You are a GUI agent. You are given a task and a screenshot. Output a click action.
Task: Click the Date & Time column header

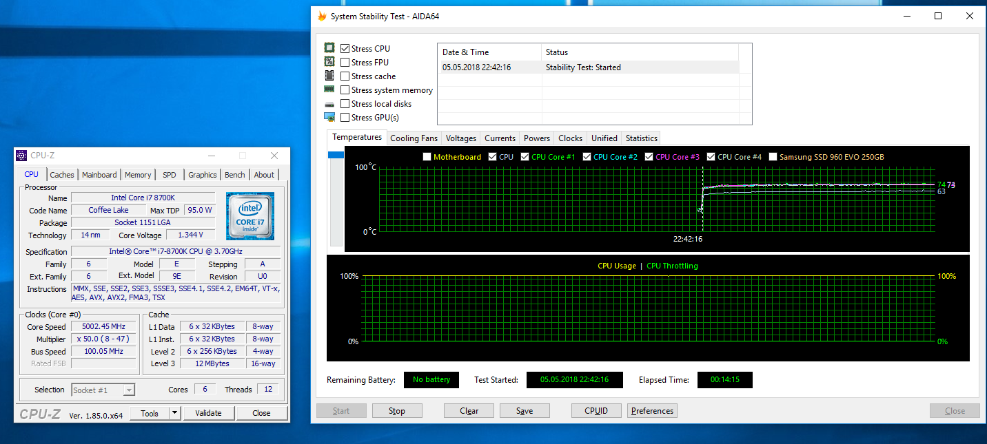point(489,52)
